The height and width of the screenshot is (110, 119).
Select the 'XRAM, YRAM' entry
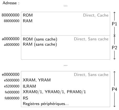tap(37, 80)
